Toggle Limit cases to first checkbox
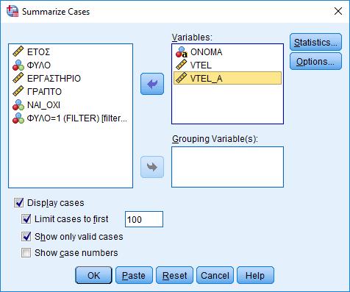 click(x=26, y=218)
